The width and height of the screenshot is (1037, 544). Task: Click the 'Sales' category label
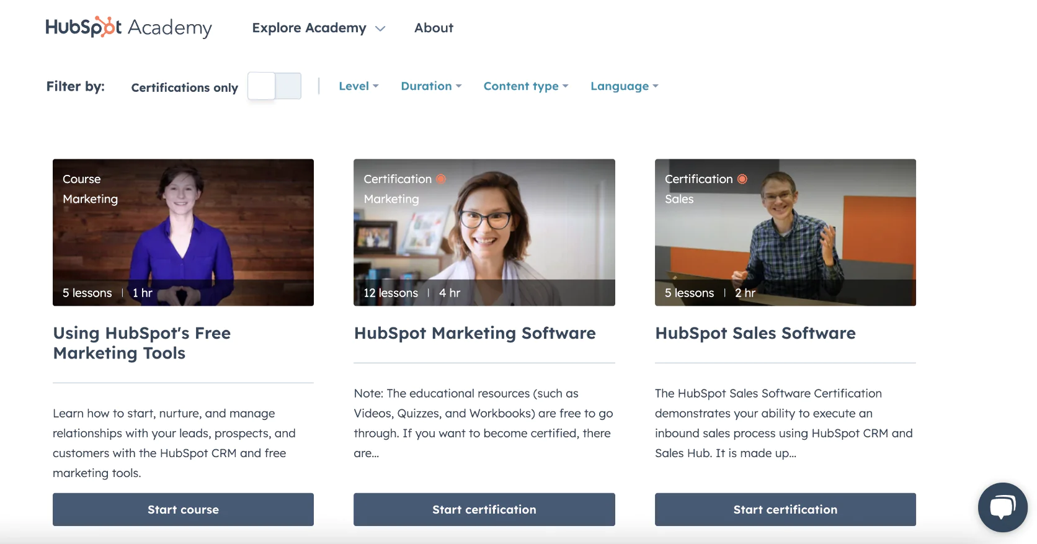coord(679,199)
